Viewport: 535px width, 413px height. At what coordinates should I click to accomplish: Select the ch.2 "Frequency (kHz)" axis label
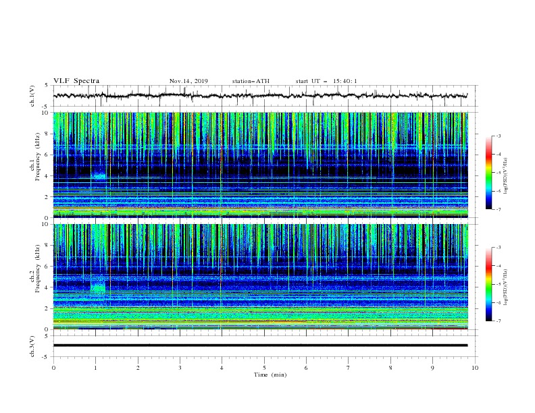coord(38,269)
